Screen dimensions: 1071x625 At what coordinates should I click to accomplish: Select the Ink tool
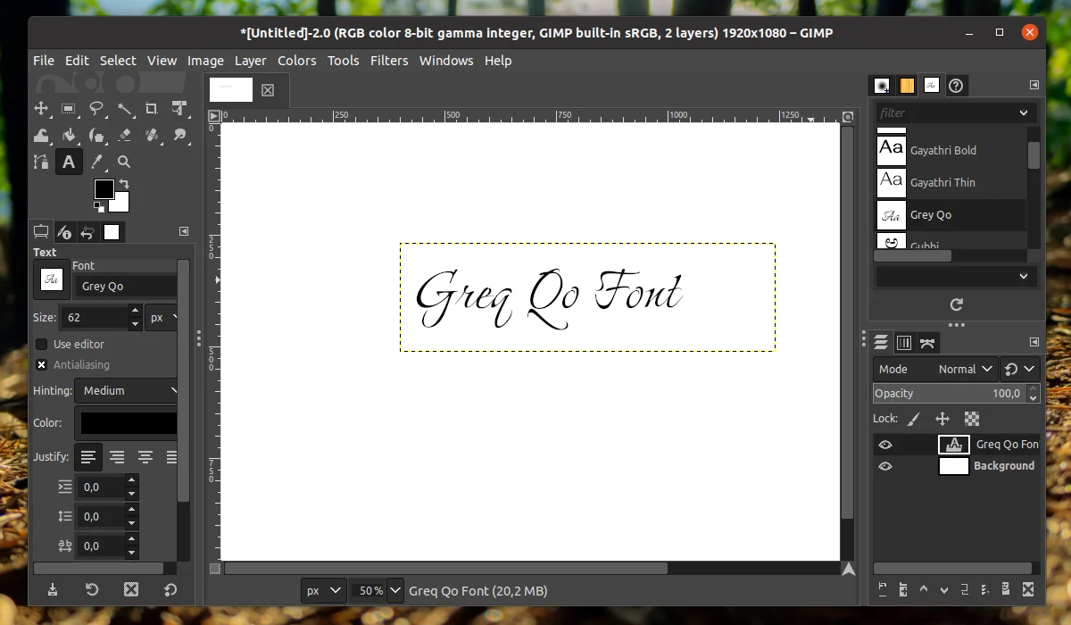tap(96, 135)
